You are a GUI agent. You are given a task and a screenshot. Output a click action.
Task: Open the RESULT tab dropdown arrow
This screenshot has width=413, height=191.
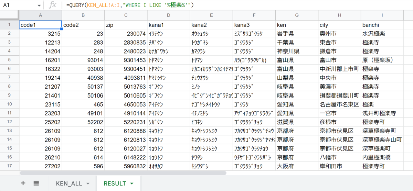[132, 183]
